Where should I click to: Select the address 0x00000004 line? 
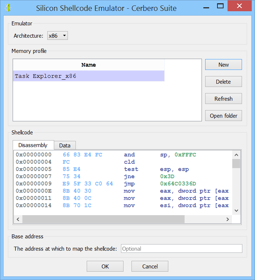pyautogui.click(x=34, y=162)
